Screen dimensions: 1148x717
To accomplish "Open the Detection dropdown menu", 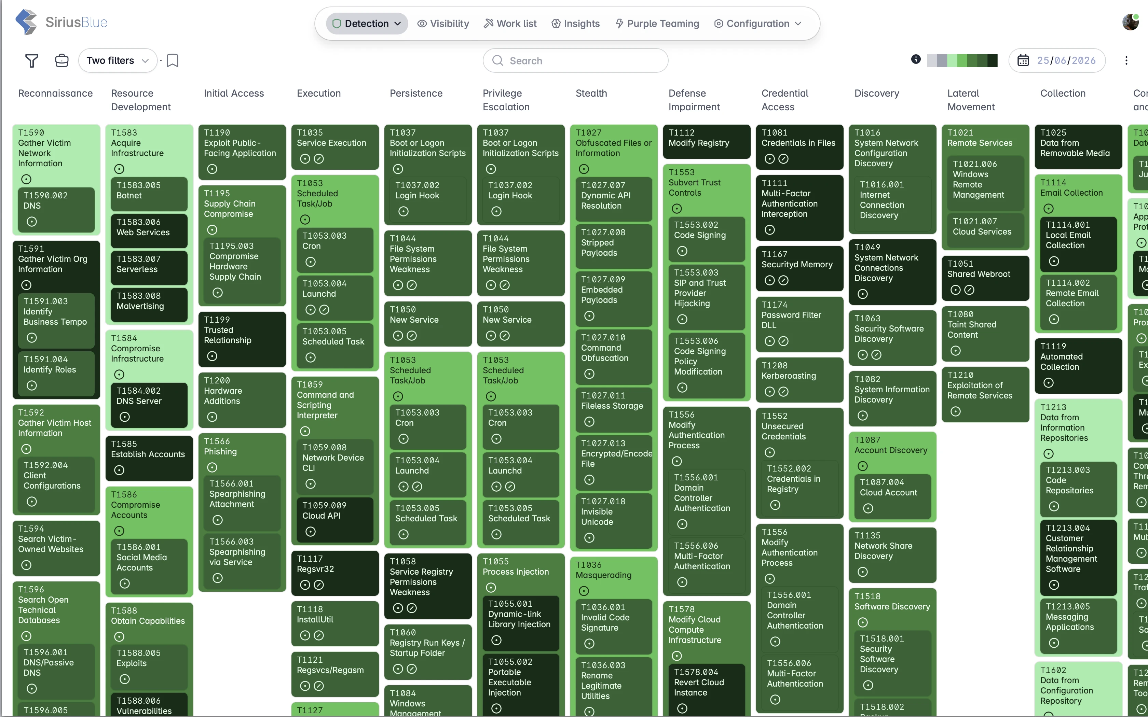I will pyautogui.click(x=367, y=24).
